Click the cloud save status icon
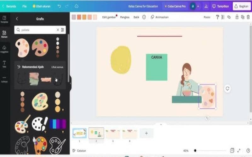 [x=77, y=6]
